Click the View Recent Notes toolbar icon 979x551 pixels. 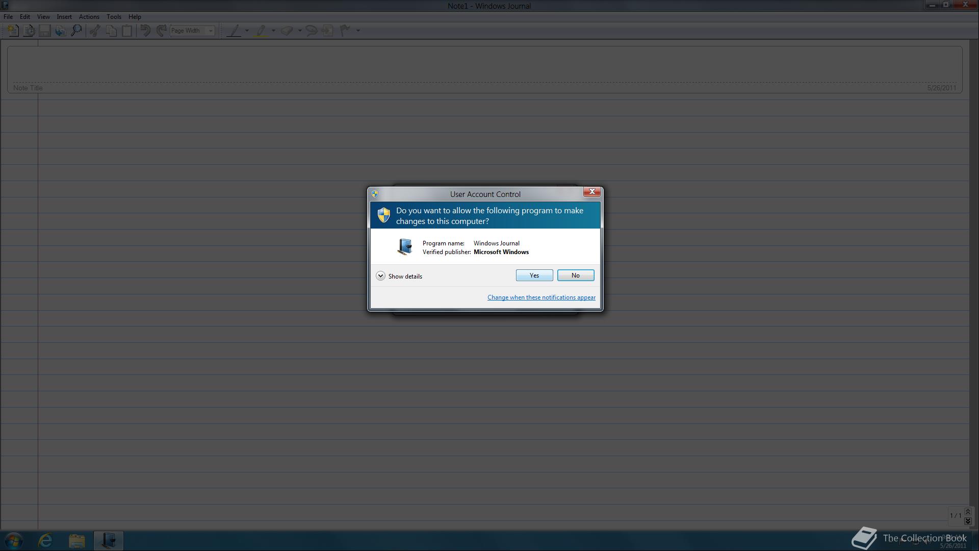coord(29,31)
